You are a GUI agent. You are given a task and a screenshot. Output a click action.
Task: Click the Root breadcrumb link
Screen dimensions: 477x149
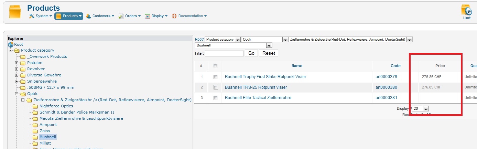(199, 39)
